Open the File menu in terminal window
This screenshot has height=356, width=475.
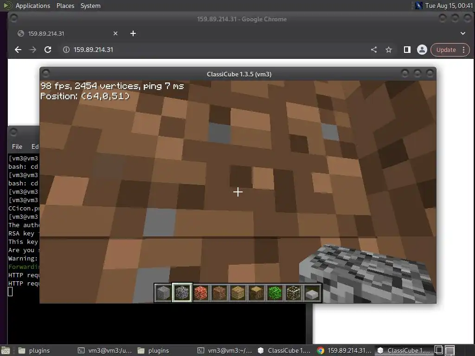coord(17,146)
